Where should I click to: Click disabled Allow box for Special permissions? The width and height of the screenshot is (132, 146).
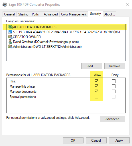click(96, 97)
